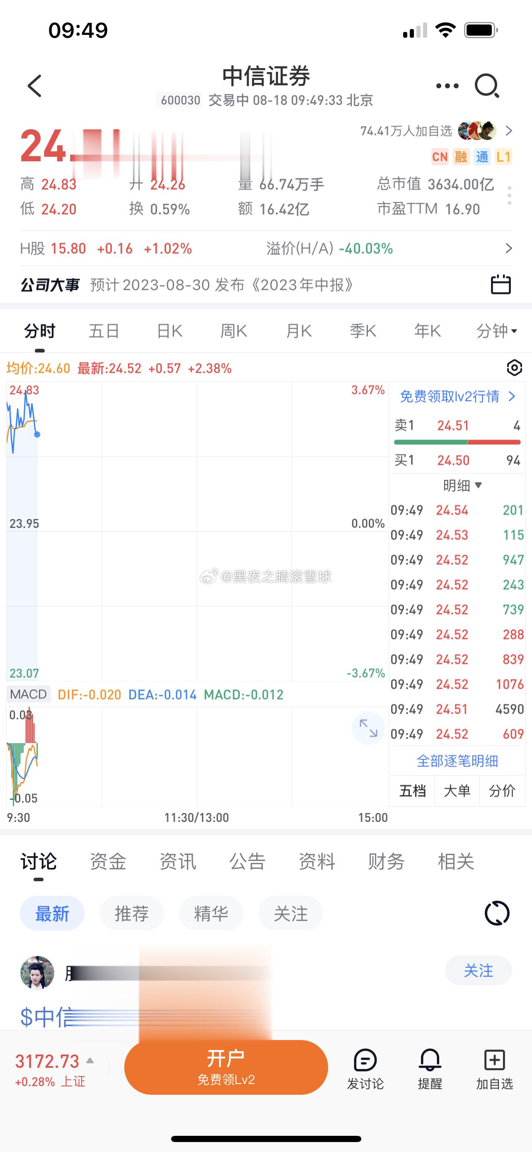
Task: Open the 资金 section tab
Action: (x=108, y=861)
